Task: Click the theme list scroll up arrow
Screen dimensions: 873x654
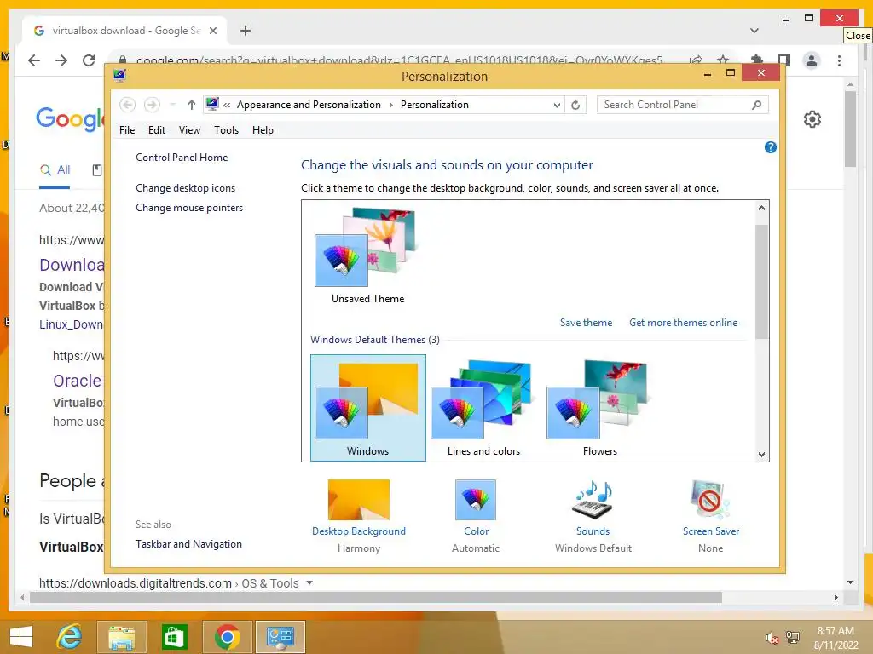Action: point(761,208)
